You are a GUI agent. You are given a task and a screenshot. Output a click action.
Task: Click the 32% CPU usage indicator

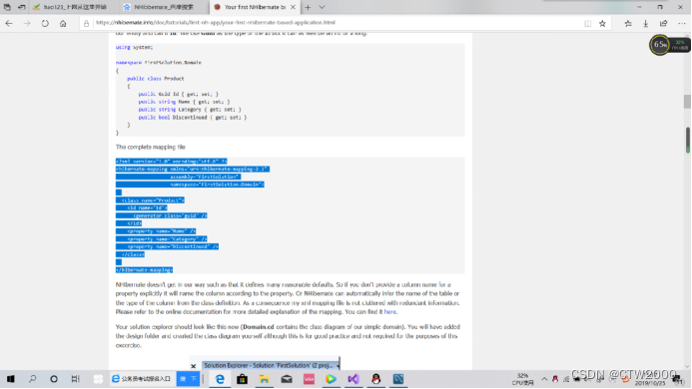click(522, 379)
